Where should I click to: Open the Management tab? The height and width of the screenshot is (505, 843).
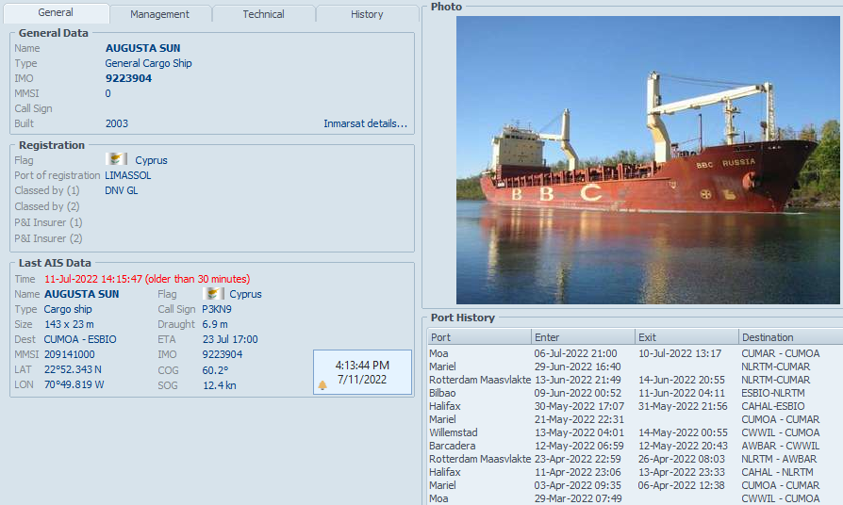[x=159, y=14]
